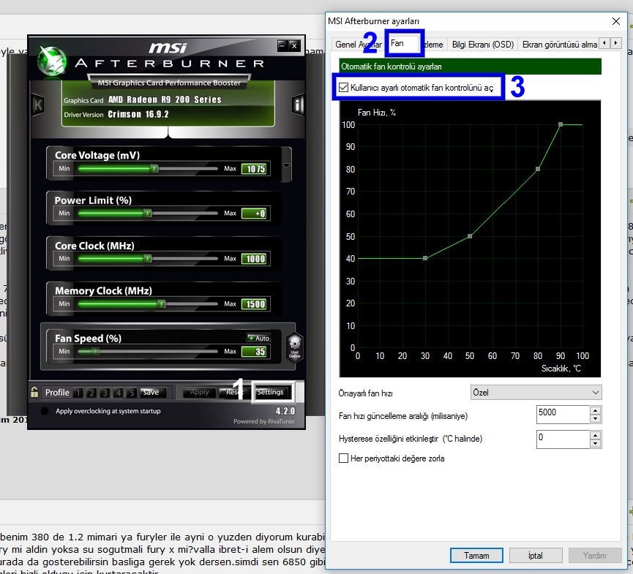Open the İzleme tab
Screen dimensions: 633x574
pos(433,45)
